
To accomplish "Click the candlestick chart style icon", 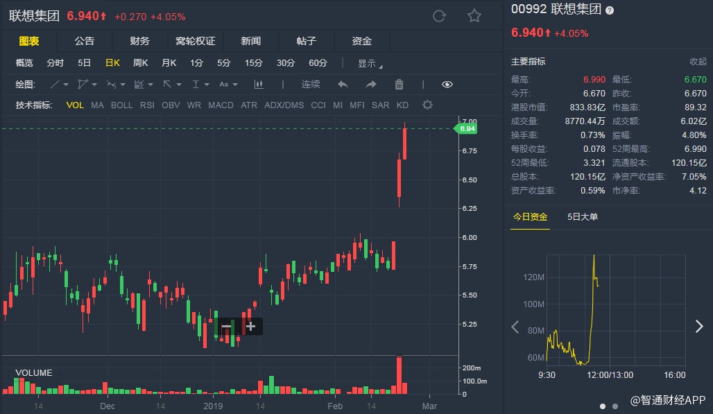I will click(259, 84).
